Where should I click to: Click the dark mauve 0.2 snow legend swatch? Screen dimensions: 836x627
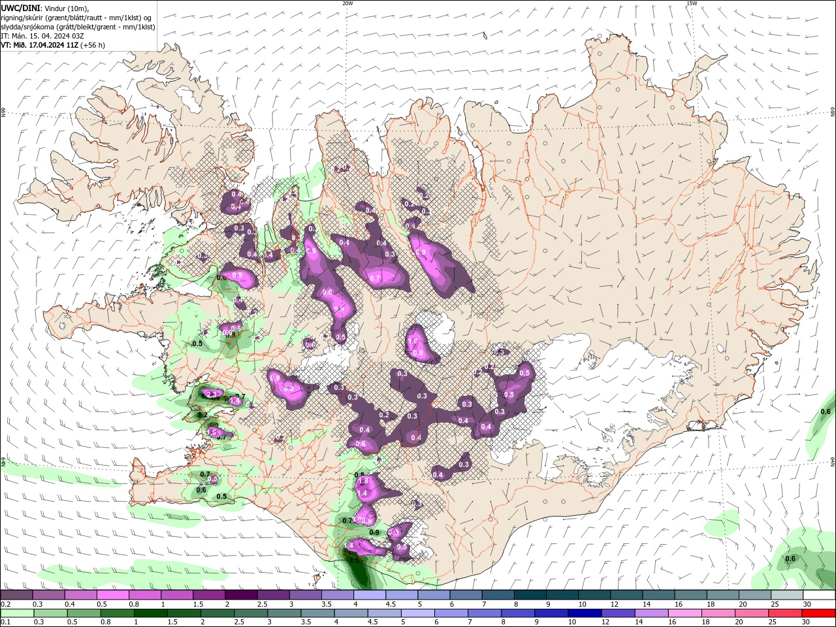coord(17,595)
